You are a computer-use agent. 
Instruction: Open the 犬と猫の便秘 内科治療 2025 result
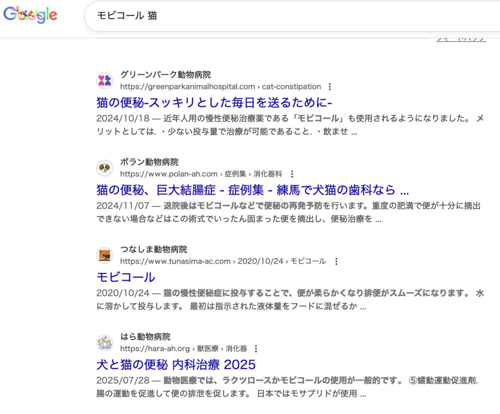[176, 365]
